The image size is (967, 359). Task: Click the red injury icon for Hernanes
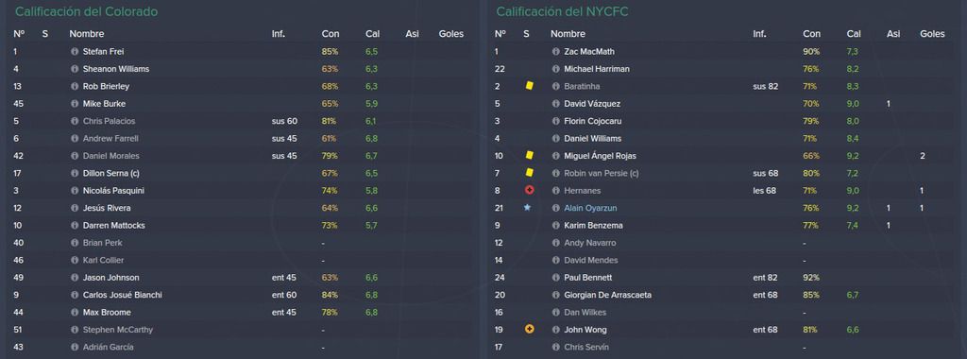[529, 191]
